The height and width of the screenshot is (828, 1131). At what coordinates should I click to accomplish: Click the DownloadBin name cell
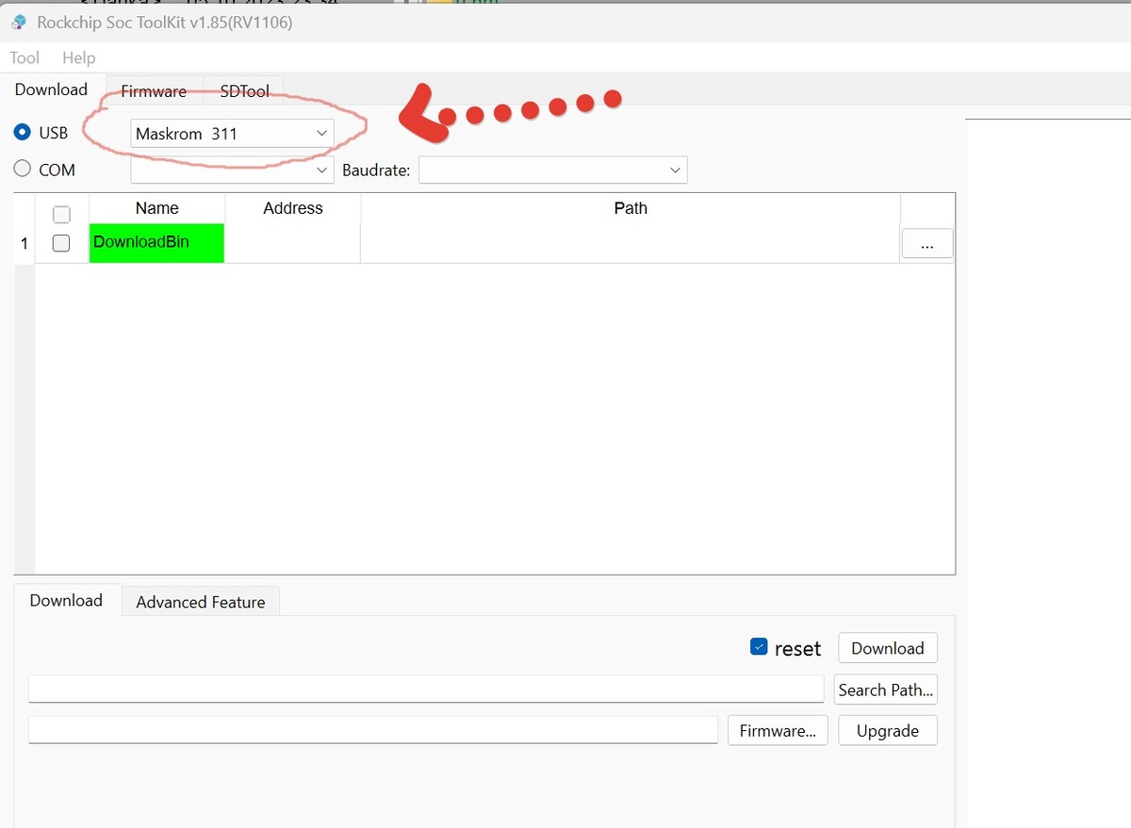coord(157,243)
